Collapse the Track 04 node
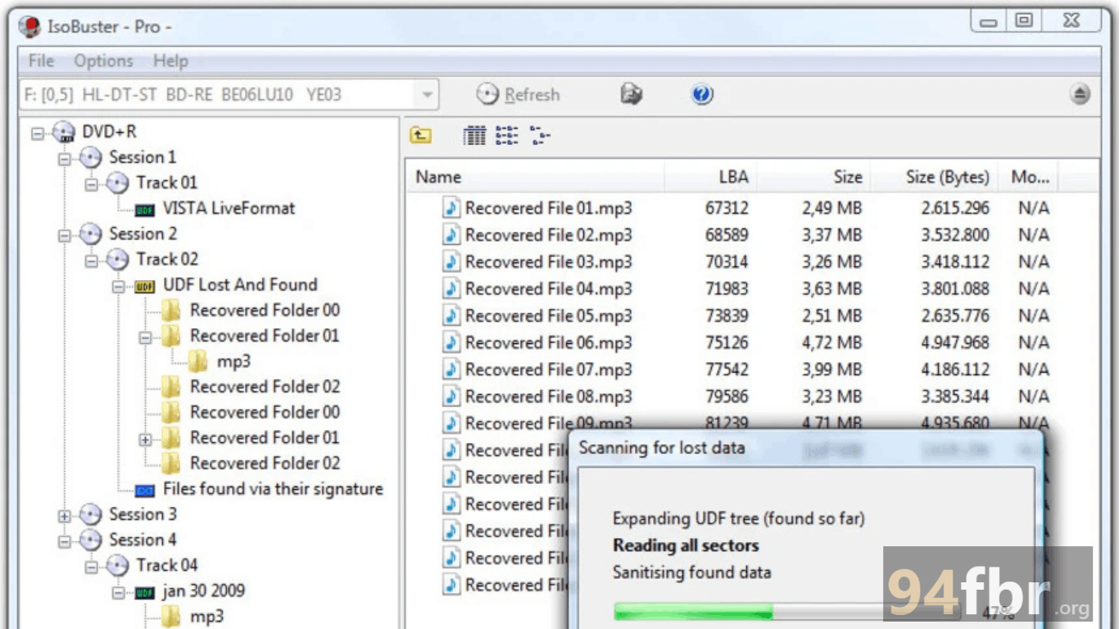The height and width of the screenshot is (629, 1119). click(91, 566)
